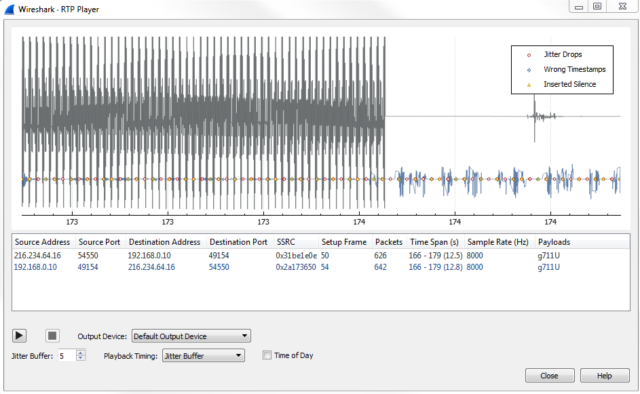Sort by the SSRC column header
This screenshot has width=640, height=394.
tap(285, 242)
